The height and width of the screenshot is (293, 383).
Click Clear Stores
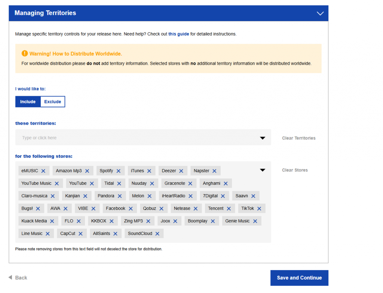[x=295, y=170]
